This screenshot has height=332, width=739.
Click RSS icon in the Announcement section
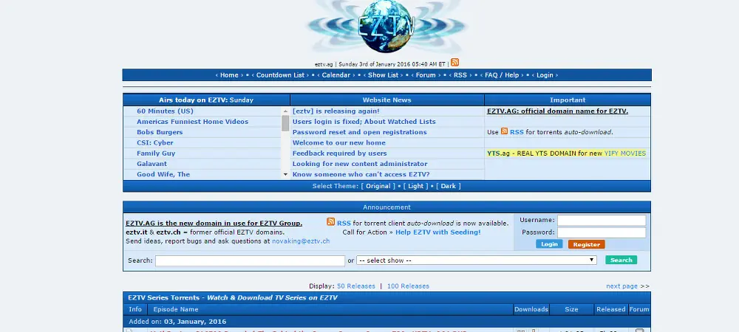coord(331,222)
